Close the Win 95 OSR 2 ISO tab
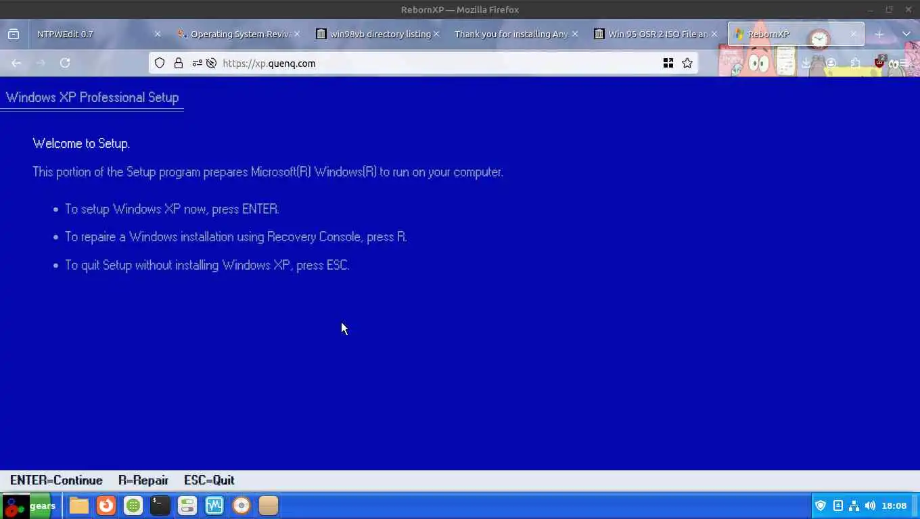The height and width of the screenshot is (519, 920). pos(714,34)
